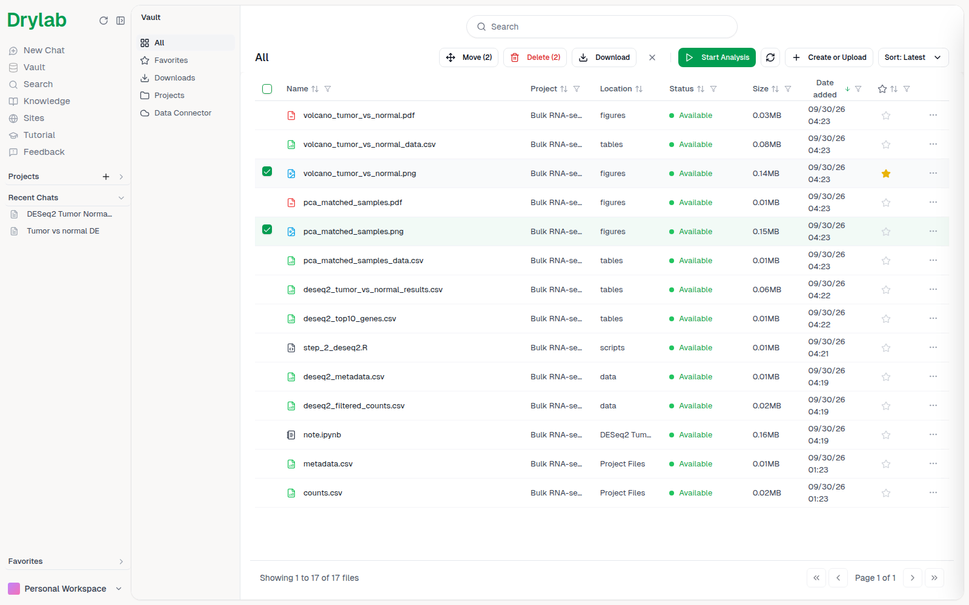The image size is (969, 605).
Task: Open the Sort: Latest dropdown
Action: click(x=913, y=57)
